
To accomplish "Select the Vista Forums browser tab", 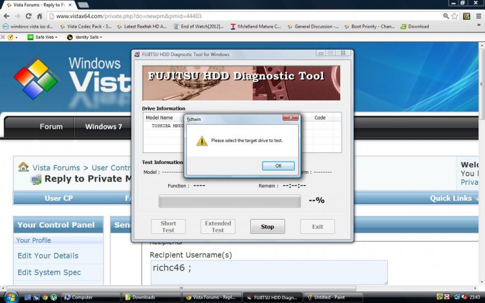I will pyautogui.click(x=39, y=5).
